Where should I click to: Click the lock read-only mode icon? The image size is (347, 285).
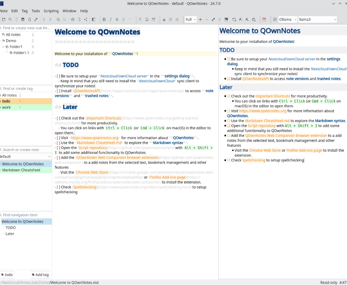coord(164,20)
